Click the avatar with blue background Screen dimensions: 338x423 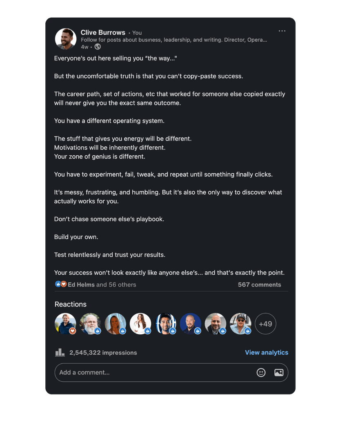click(x=191, y=324)
